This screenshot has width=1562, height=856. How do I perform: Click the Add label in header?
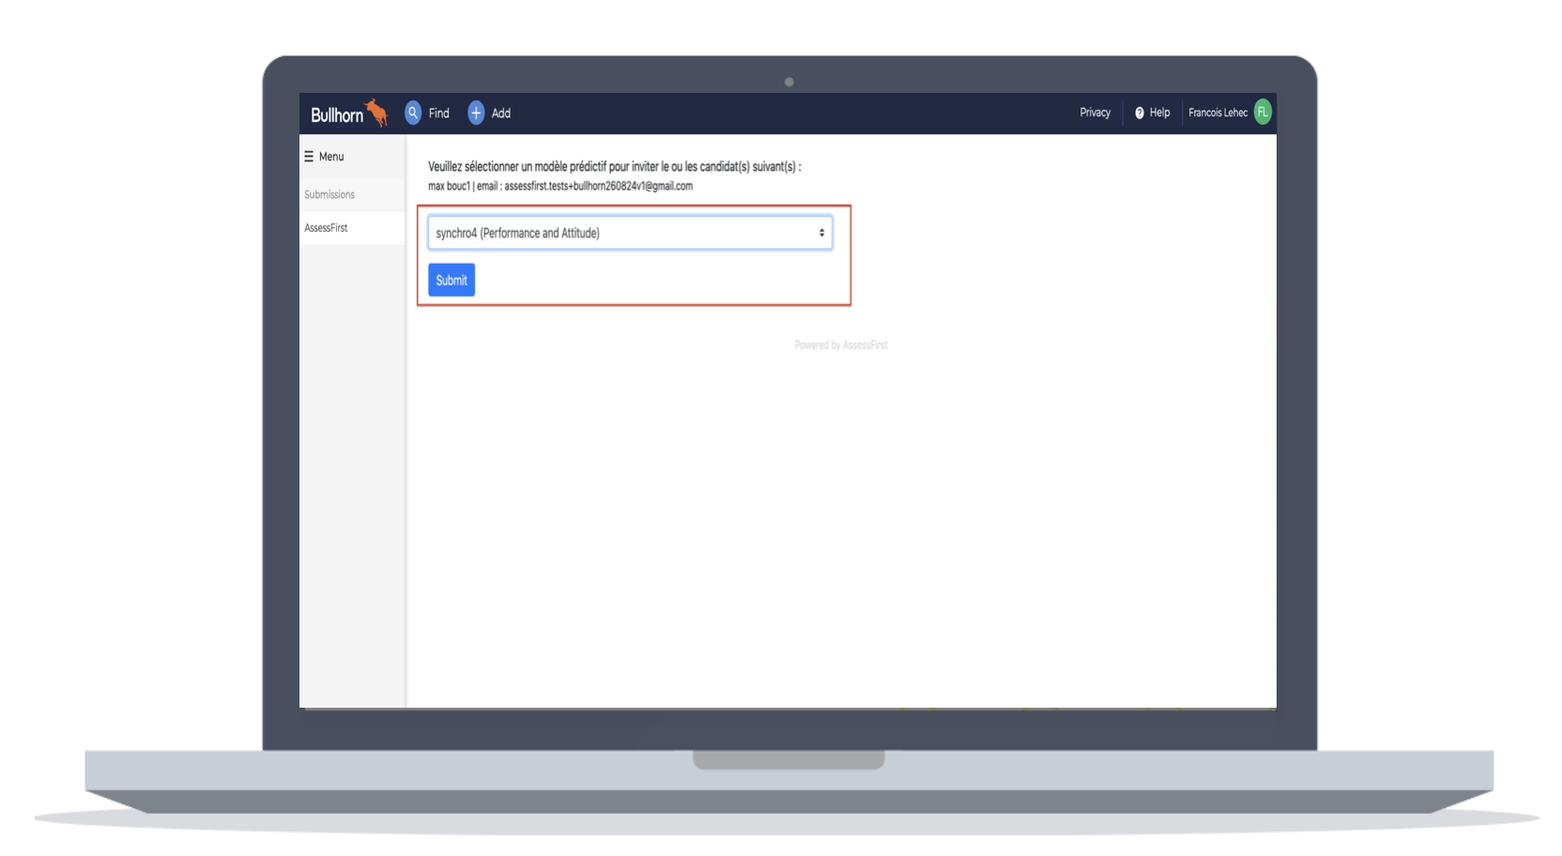coord(501,114)
